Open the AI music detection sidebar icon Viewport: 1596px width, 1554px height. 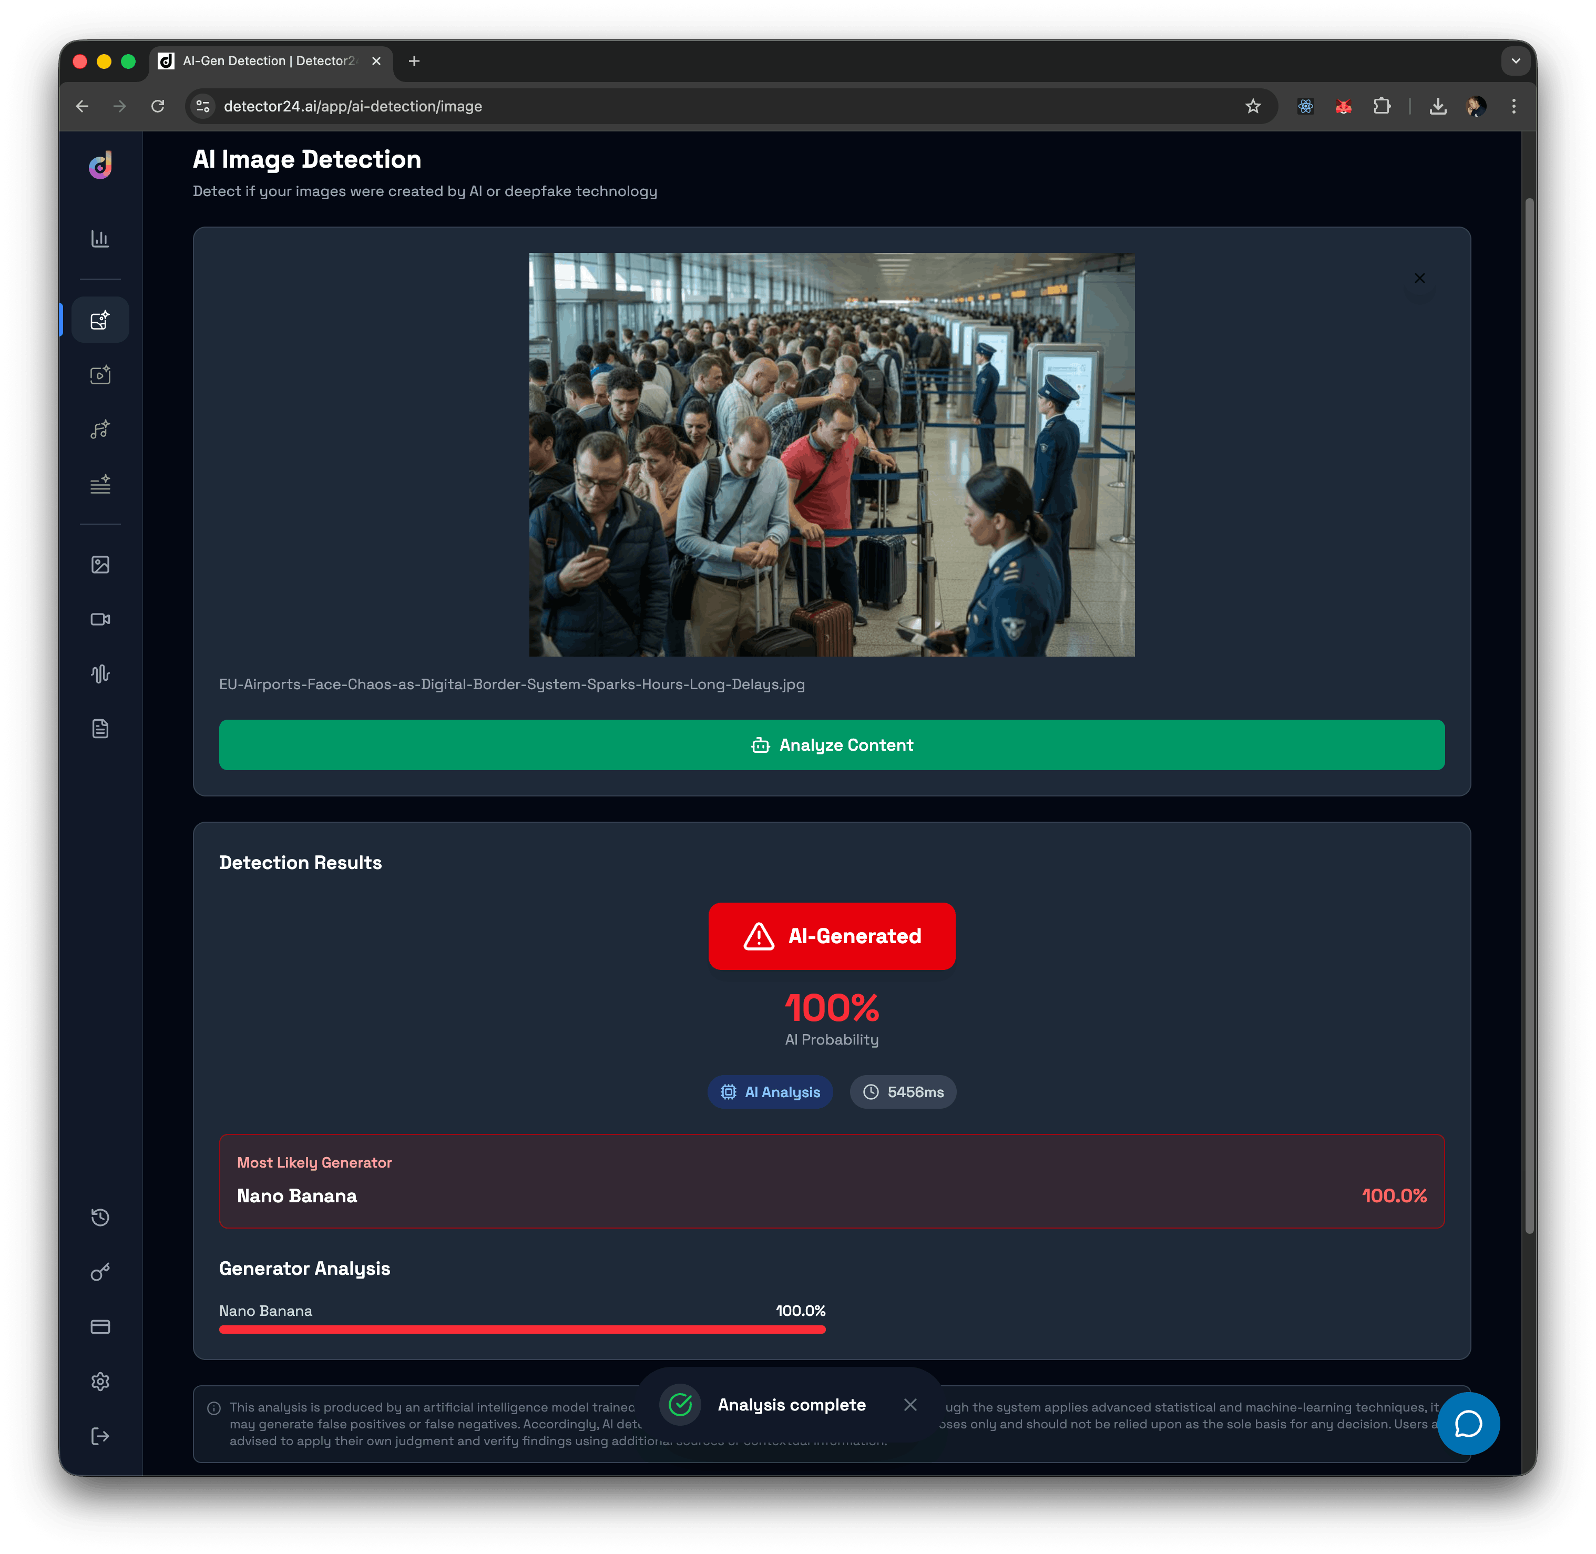pos(99,430)
